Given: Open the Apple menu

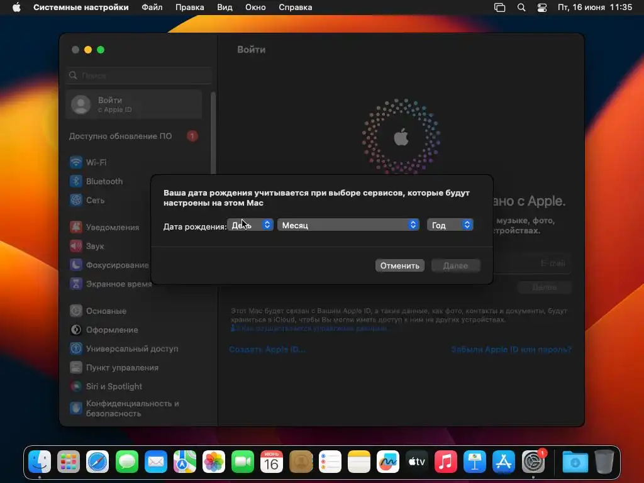Looking at the screenshot, I should tap(16, 8).
